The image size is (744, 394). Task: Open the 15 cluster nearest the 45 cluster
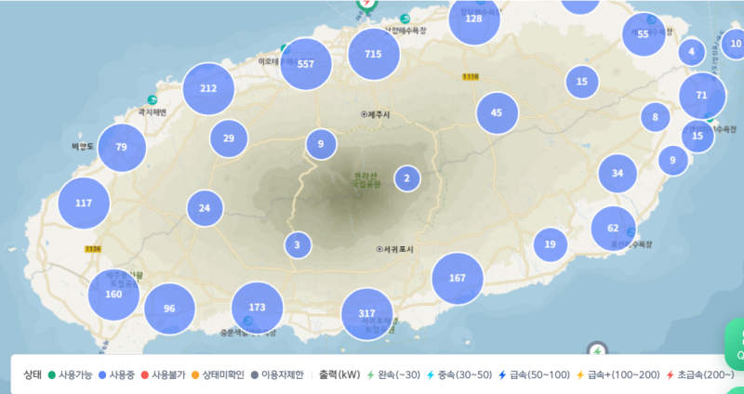[x=582, y=82]
